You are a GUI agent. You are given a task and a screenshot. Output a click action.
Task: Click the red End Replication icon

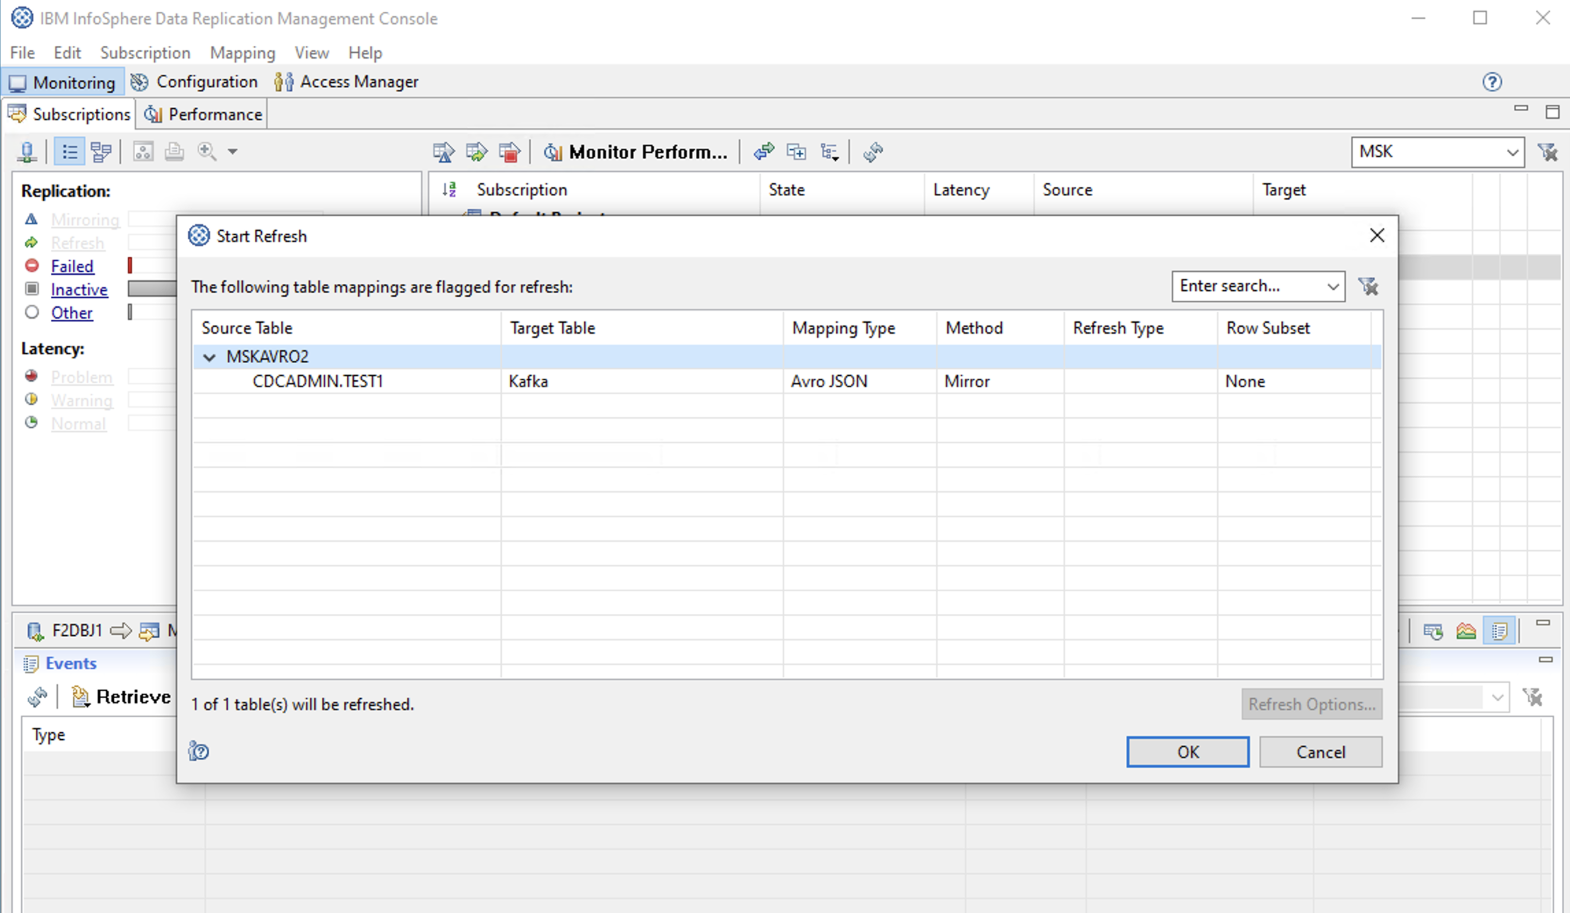[509, 152]
